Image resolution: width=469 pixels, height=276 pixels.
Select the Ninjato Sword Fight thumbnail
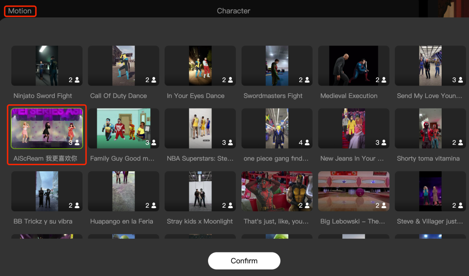(x=47, y=66)
